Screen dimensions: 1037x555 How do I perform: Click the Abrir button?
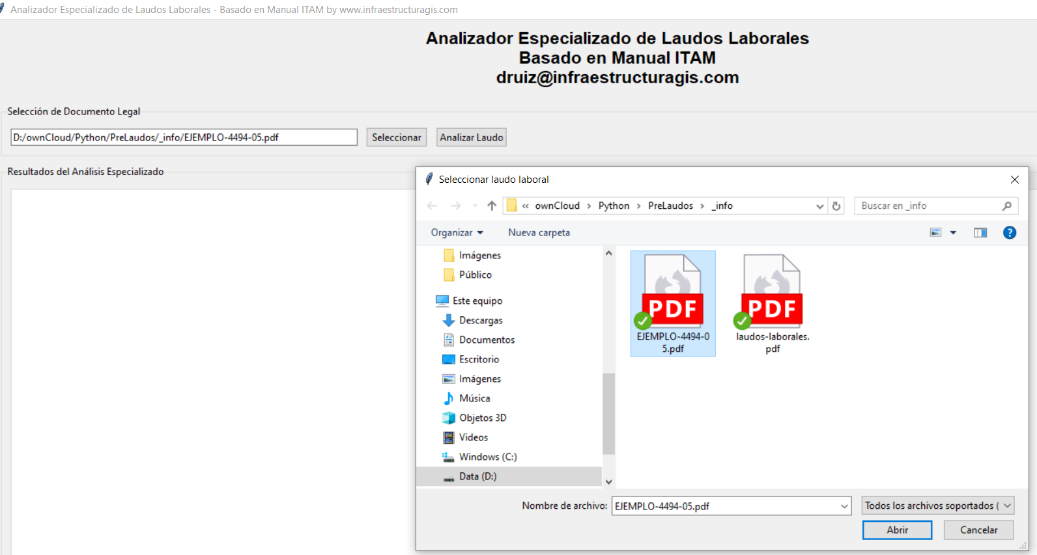tap(897, 530)
